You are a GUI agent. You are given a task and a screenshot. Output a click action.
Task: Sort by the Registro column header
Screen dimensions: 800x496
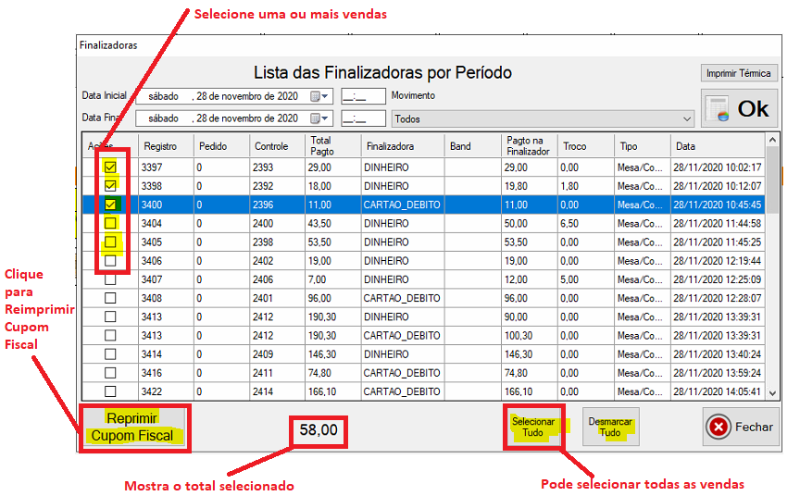pos(166,146)
